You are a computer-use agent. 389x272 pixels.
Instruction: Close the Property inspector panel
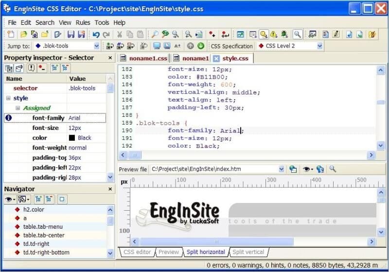coord(110,58)
